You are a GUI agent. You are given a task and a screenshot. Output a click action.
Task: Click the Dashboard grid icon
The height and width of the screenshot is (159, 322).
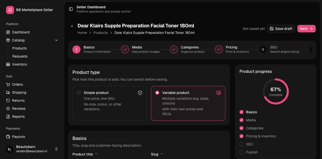(8, 32)
